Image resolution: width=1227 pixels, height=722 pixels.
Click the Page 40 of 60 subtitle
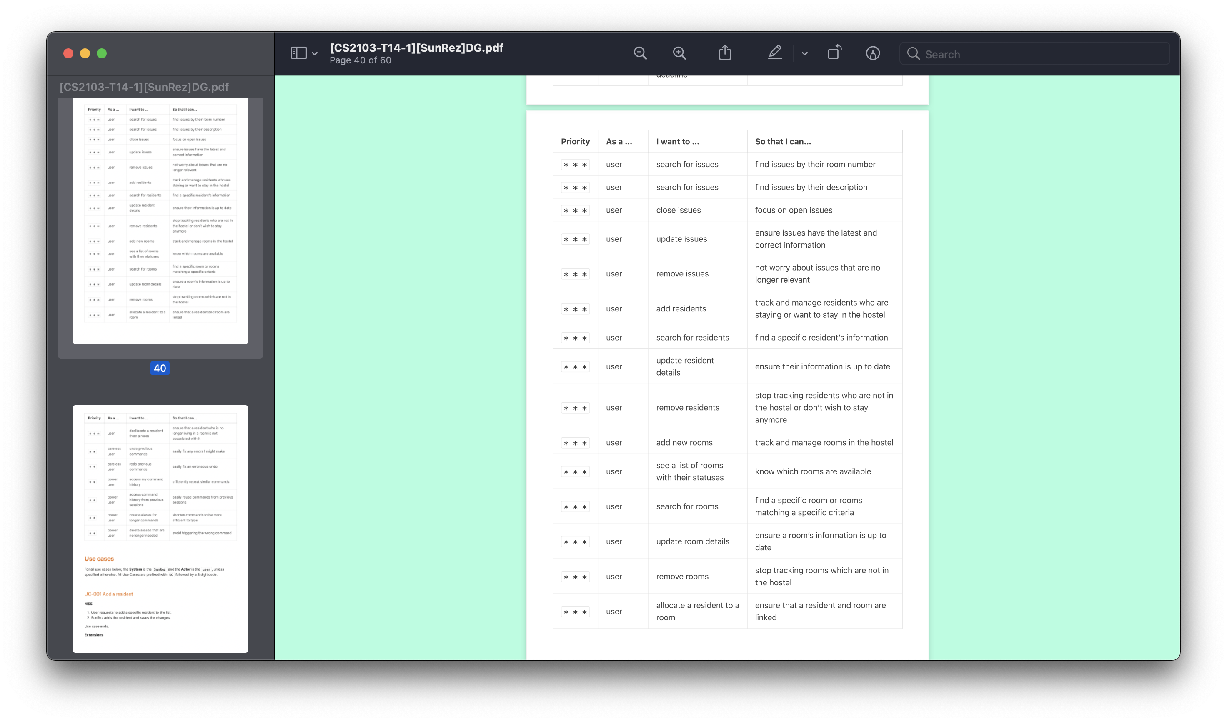361,60
